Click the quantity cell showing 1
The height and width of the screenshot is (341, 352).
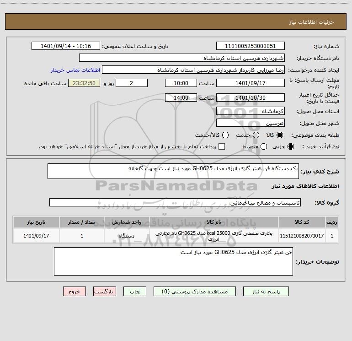[82, 236]
